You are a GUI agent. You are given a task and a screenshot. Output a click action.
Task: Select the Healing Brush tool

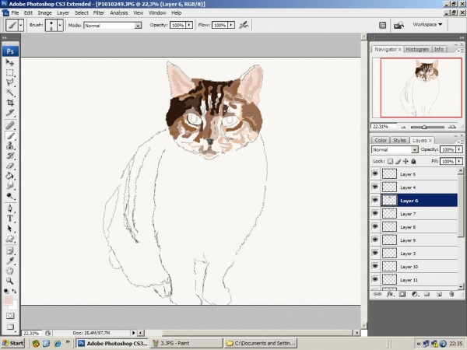point(10,125)
